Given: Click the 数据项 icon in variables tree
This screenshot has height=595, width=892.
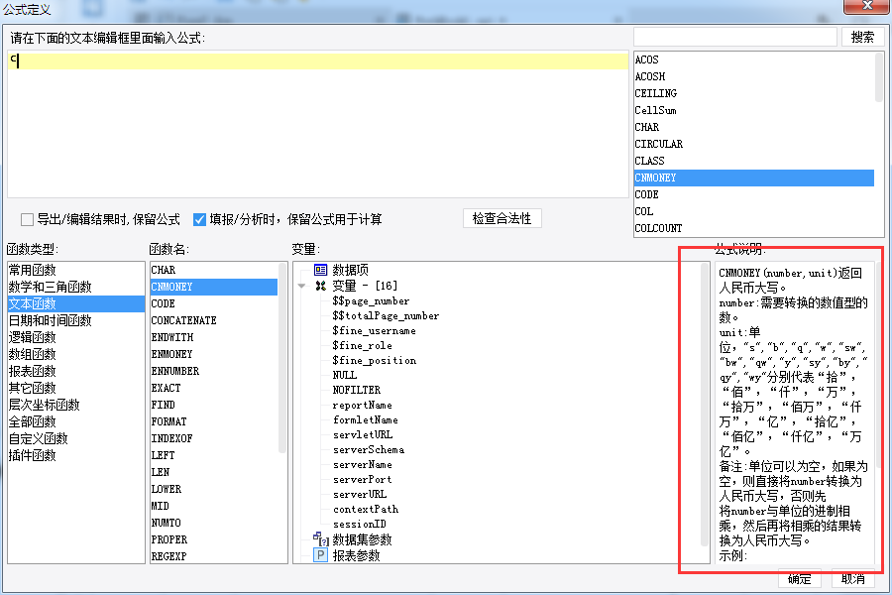Looking at the screenshot, I should point(321,270).
